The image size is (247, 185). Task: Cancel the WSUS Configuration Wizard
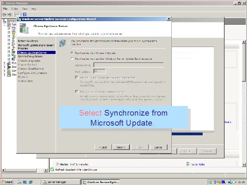[x=158, y=147]
